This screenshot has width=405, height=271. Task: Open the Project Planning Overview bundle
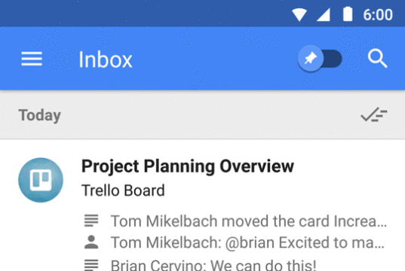188,166
